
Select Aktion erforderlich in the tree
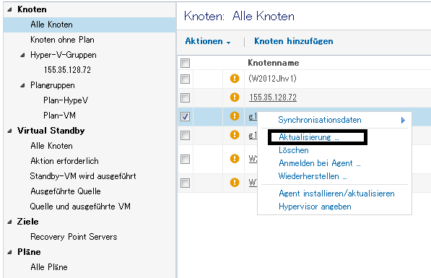64,161
